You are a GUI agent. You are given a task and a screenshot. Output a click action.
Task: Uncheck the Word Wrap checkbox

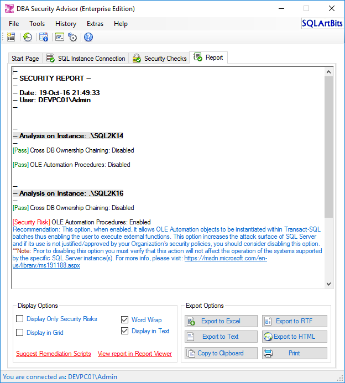point(124,320)
